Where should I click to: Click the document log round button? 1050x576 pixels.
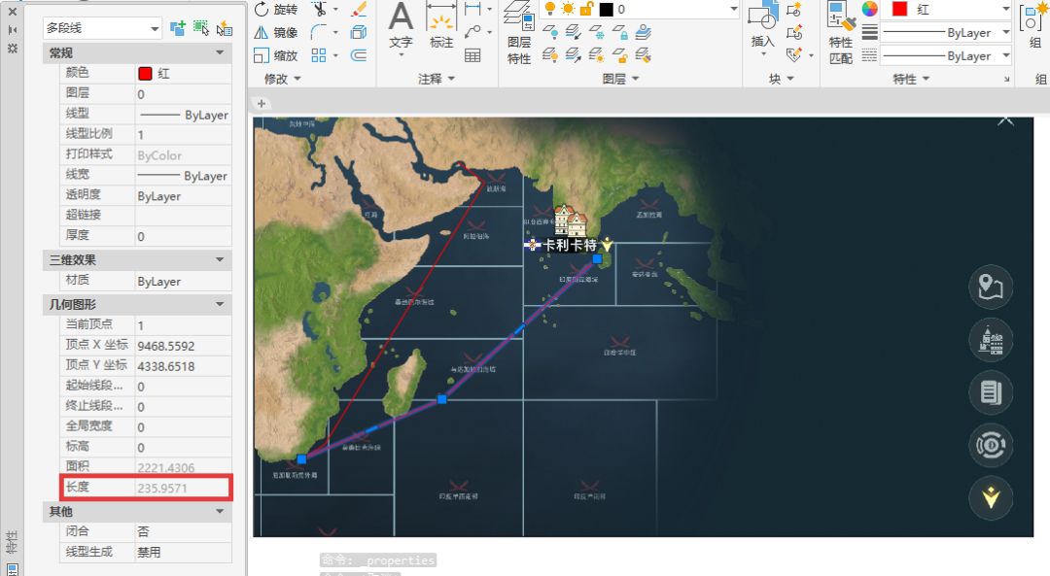[991, 392]
